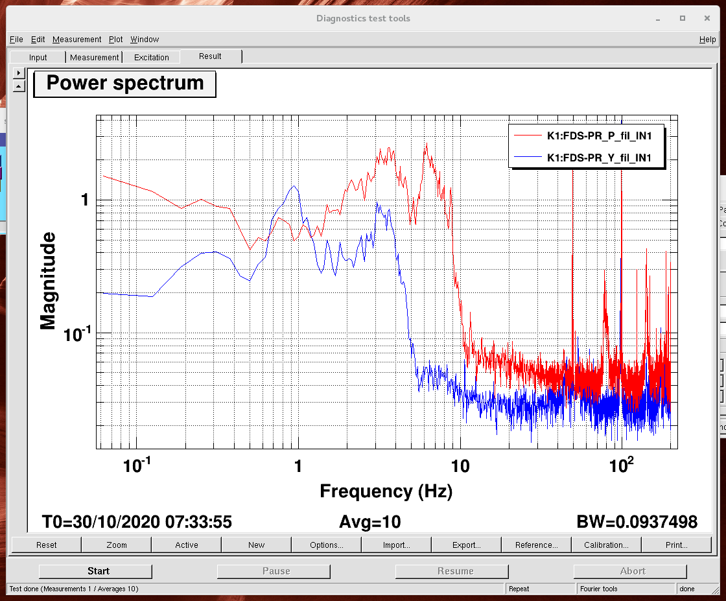Viewport: 726px width, 601px height.
Task: Click the Zoom button below the plot
Action: pos(117,545)
